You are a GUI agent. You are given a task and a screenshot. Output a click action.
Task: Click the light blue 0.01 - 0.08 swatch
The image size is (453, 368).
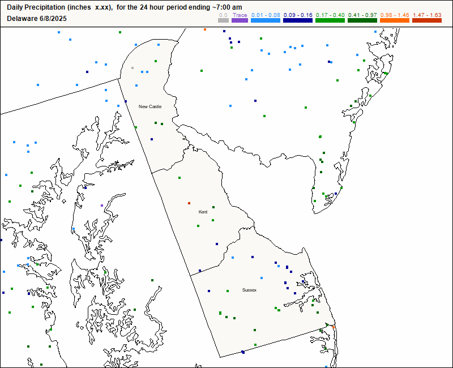pos(266,20)
